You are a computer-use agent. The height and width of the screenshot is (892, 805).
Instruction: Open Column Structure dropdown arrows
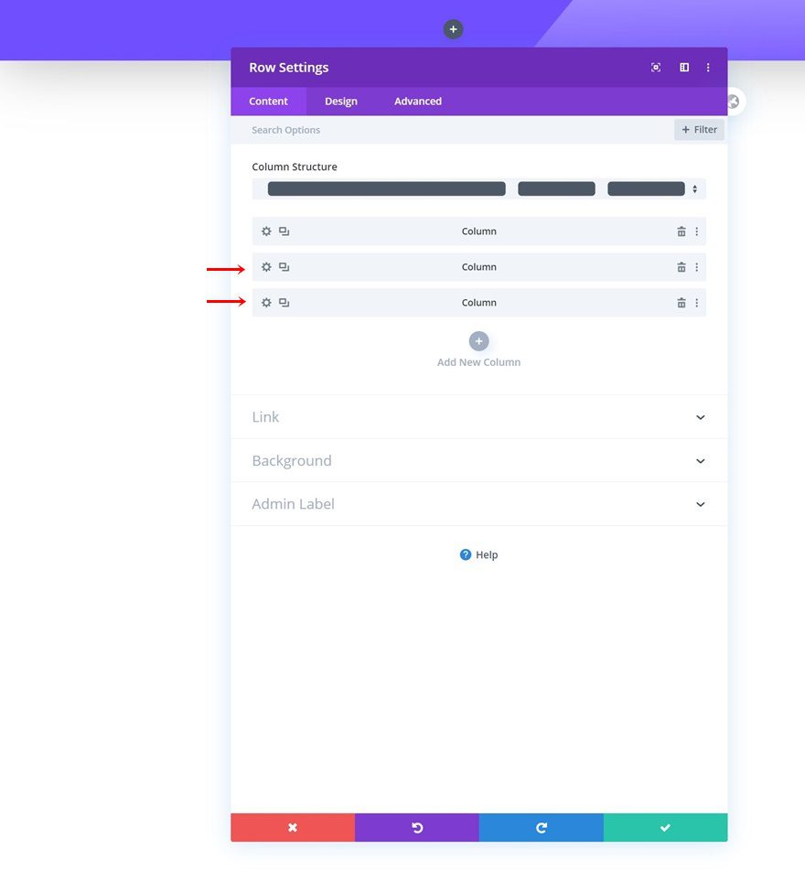pos(694,188)
